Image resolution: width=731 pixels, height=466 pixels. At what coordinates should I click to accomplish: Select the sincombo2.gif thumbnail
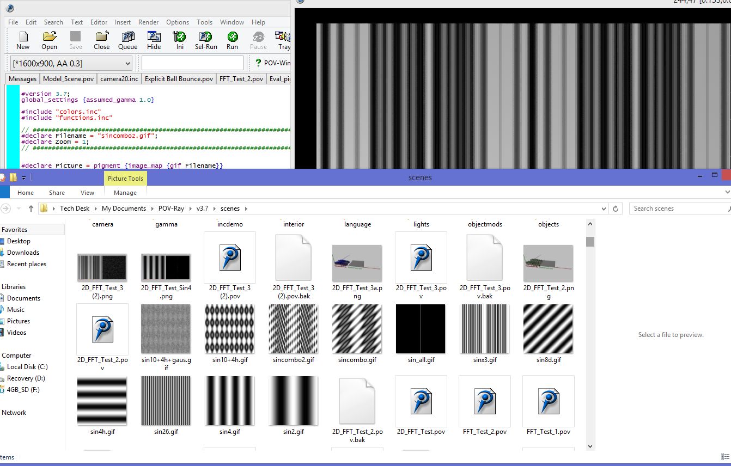(x=294, y=329)
